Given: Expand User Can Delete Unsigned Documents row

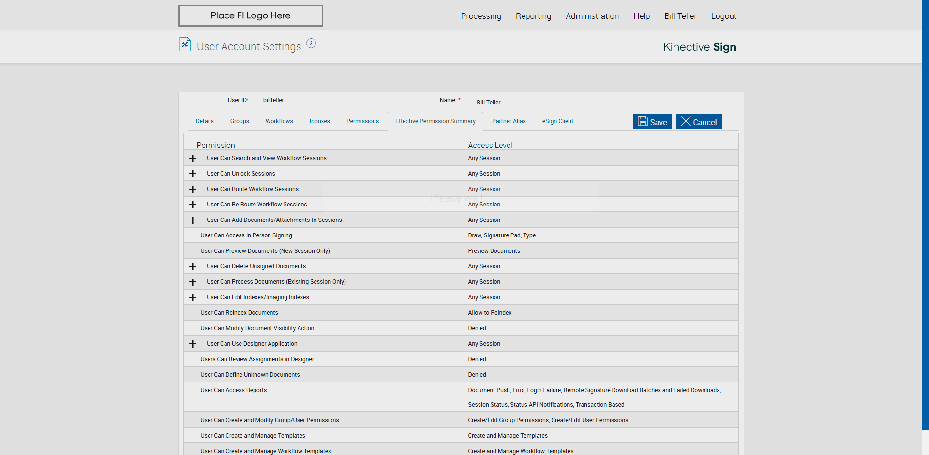Looking at the screenshot, I should (x=193, y=267).
